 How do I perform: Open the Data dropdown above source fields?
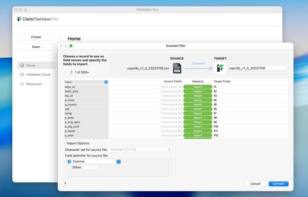[86, 82]
